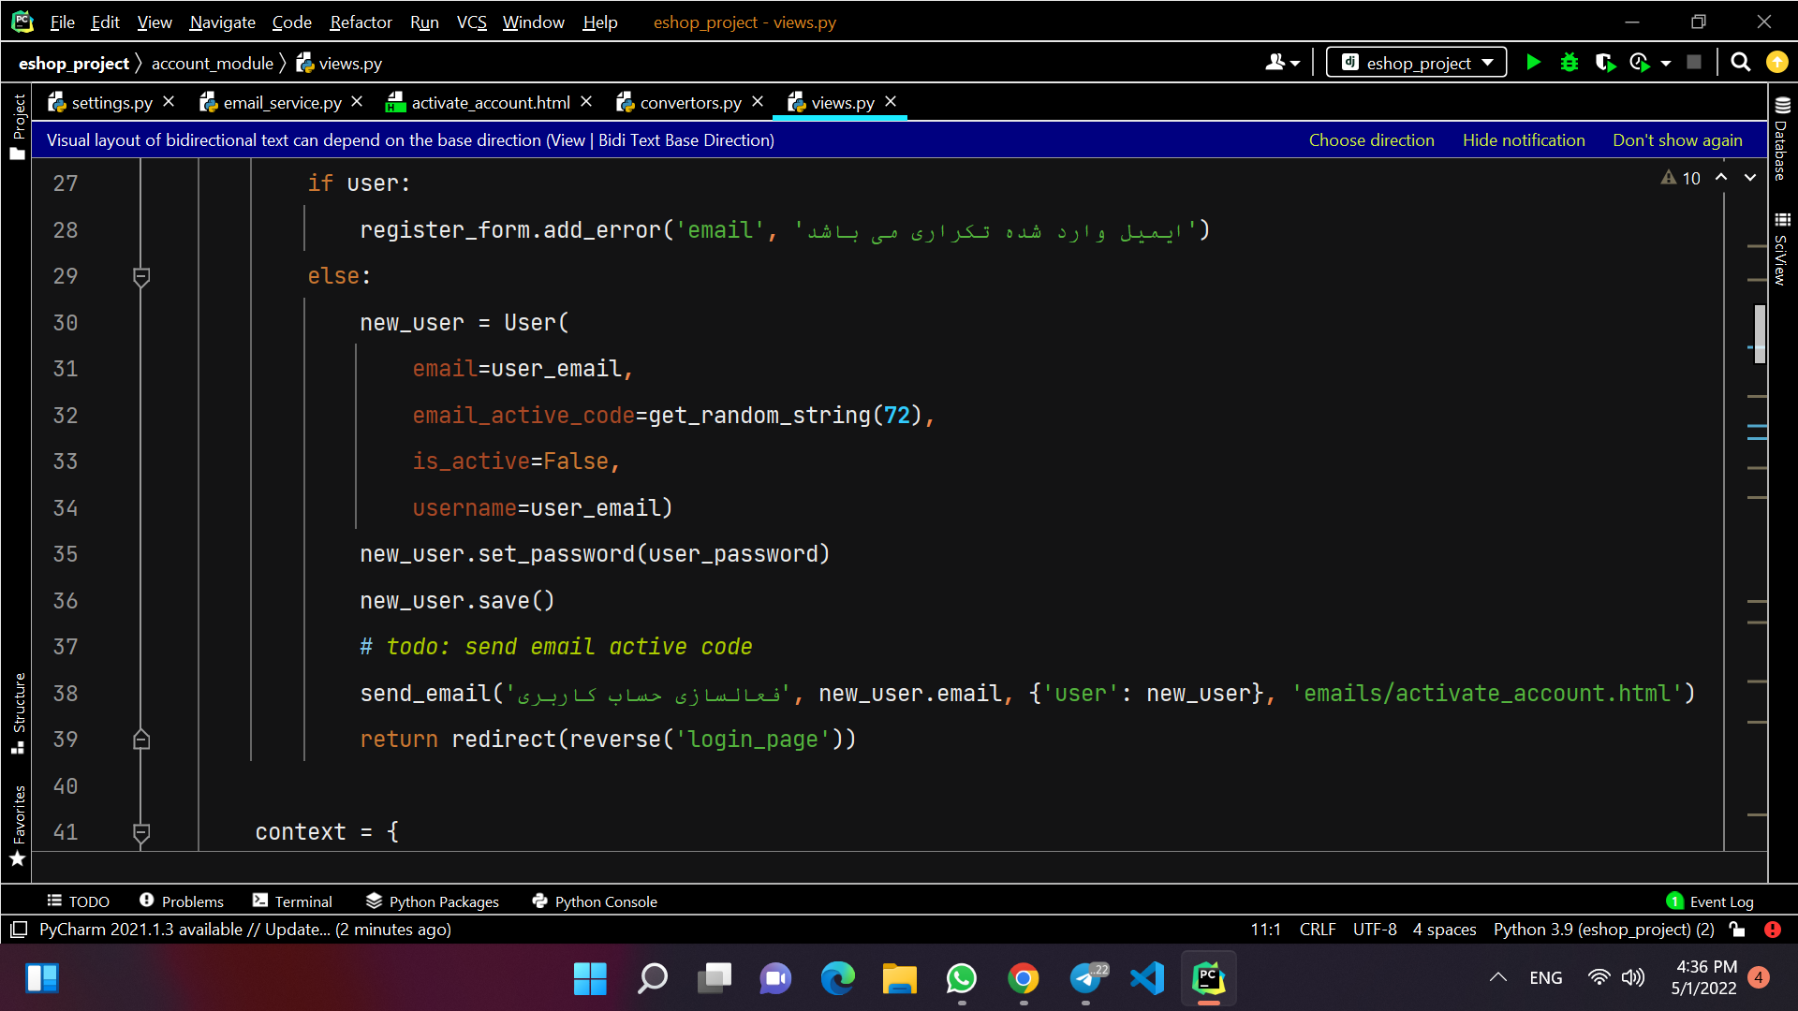Click the Choose direction link
The image size is (1798, 1011).
point(1371,139)
